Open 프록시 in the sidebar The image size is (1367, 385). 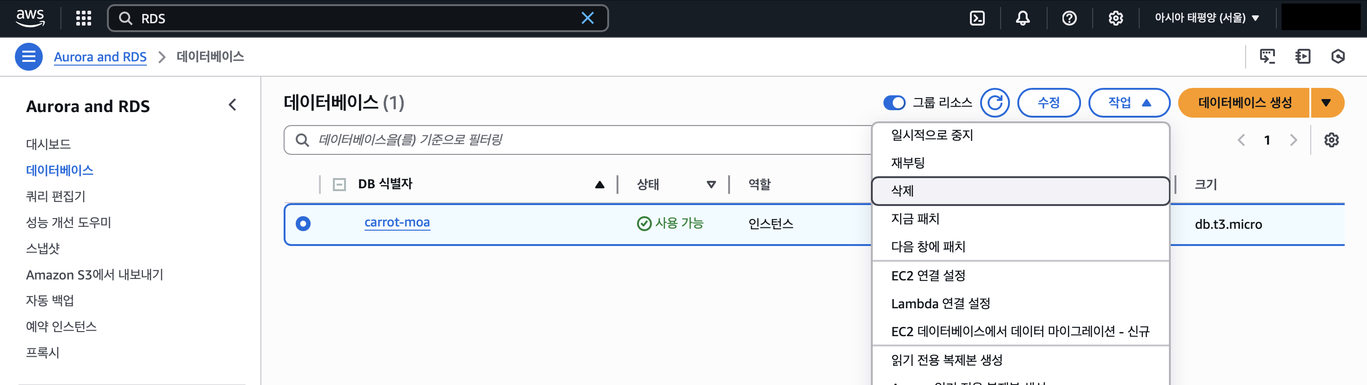pos(43,352)
